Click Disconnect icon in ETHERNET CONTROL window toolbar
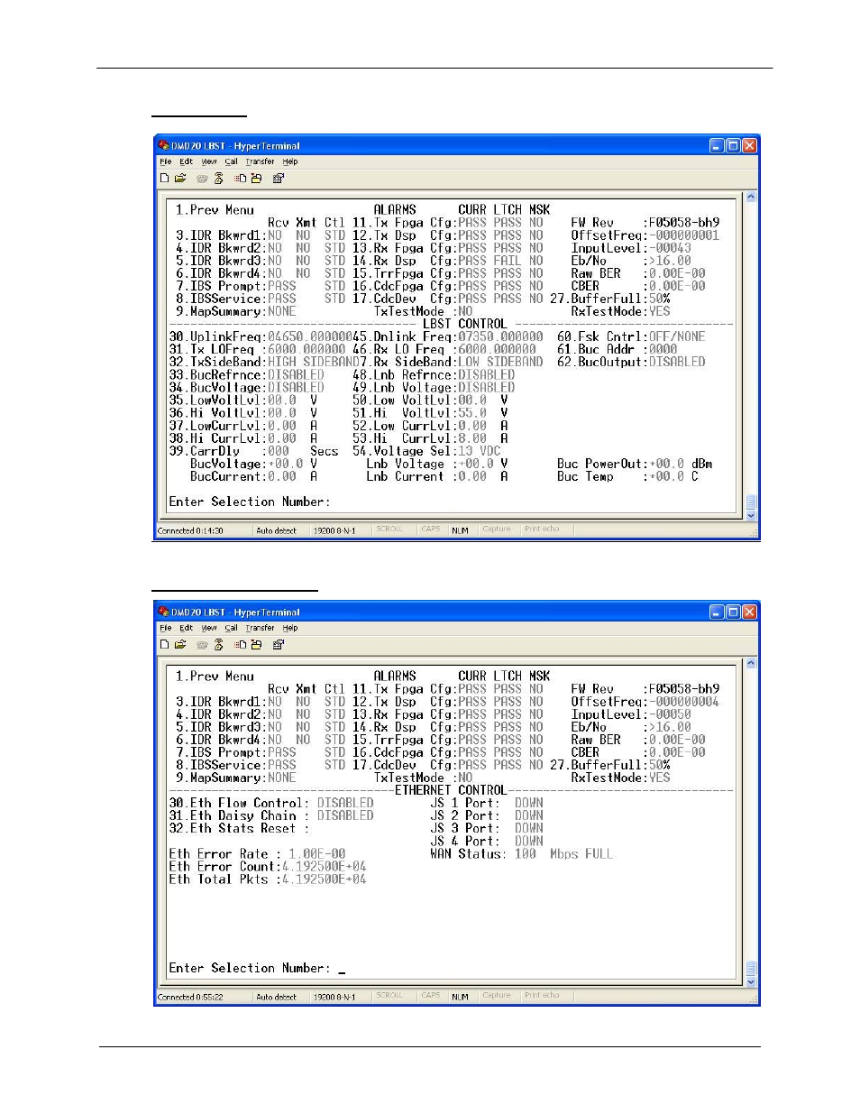The image size is (860, 1114). point(218,645)
